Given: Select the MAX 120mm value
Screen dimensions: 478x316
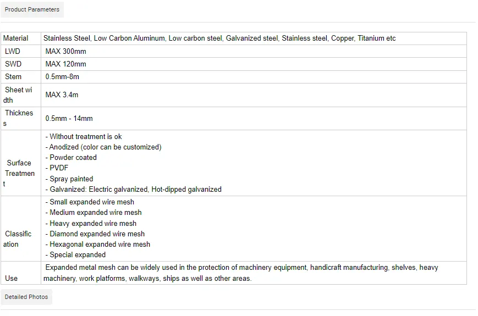Looking at the screenshot, I should click(x=65, y=64).
